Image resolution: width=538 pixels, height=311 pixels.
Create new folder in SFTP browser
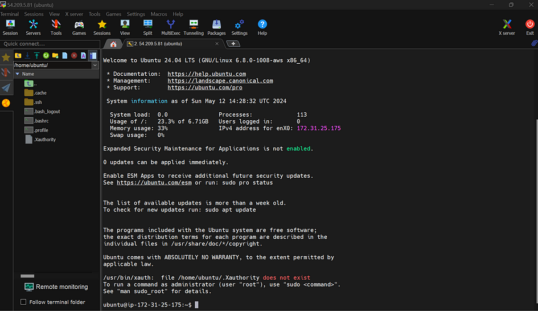point(55,56)
